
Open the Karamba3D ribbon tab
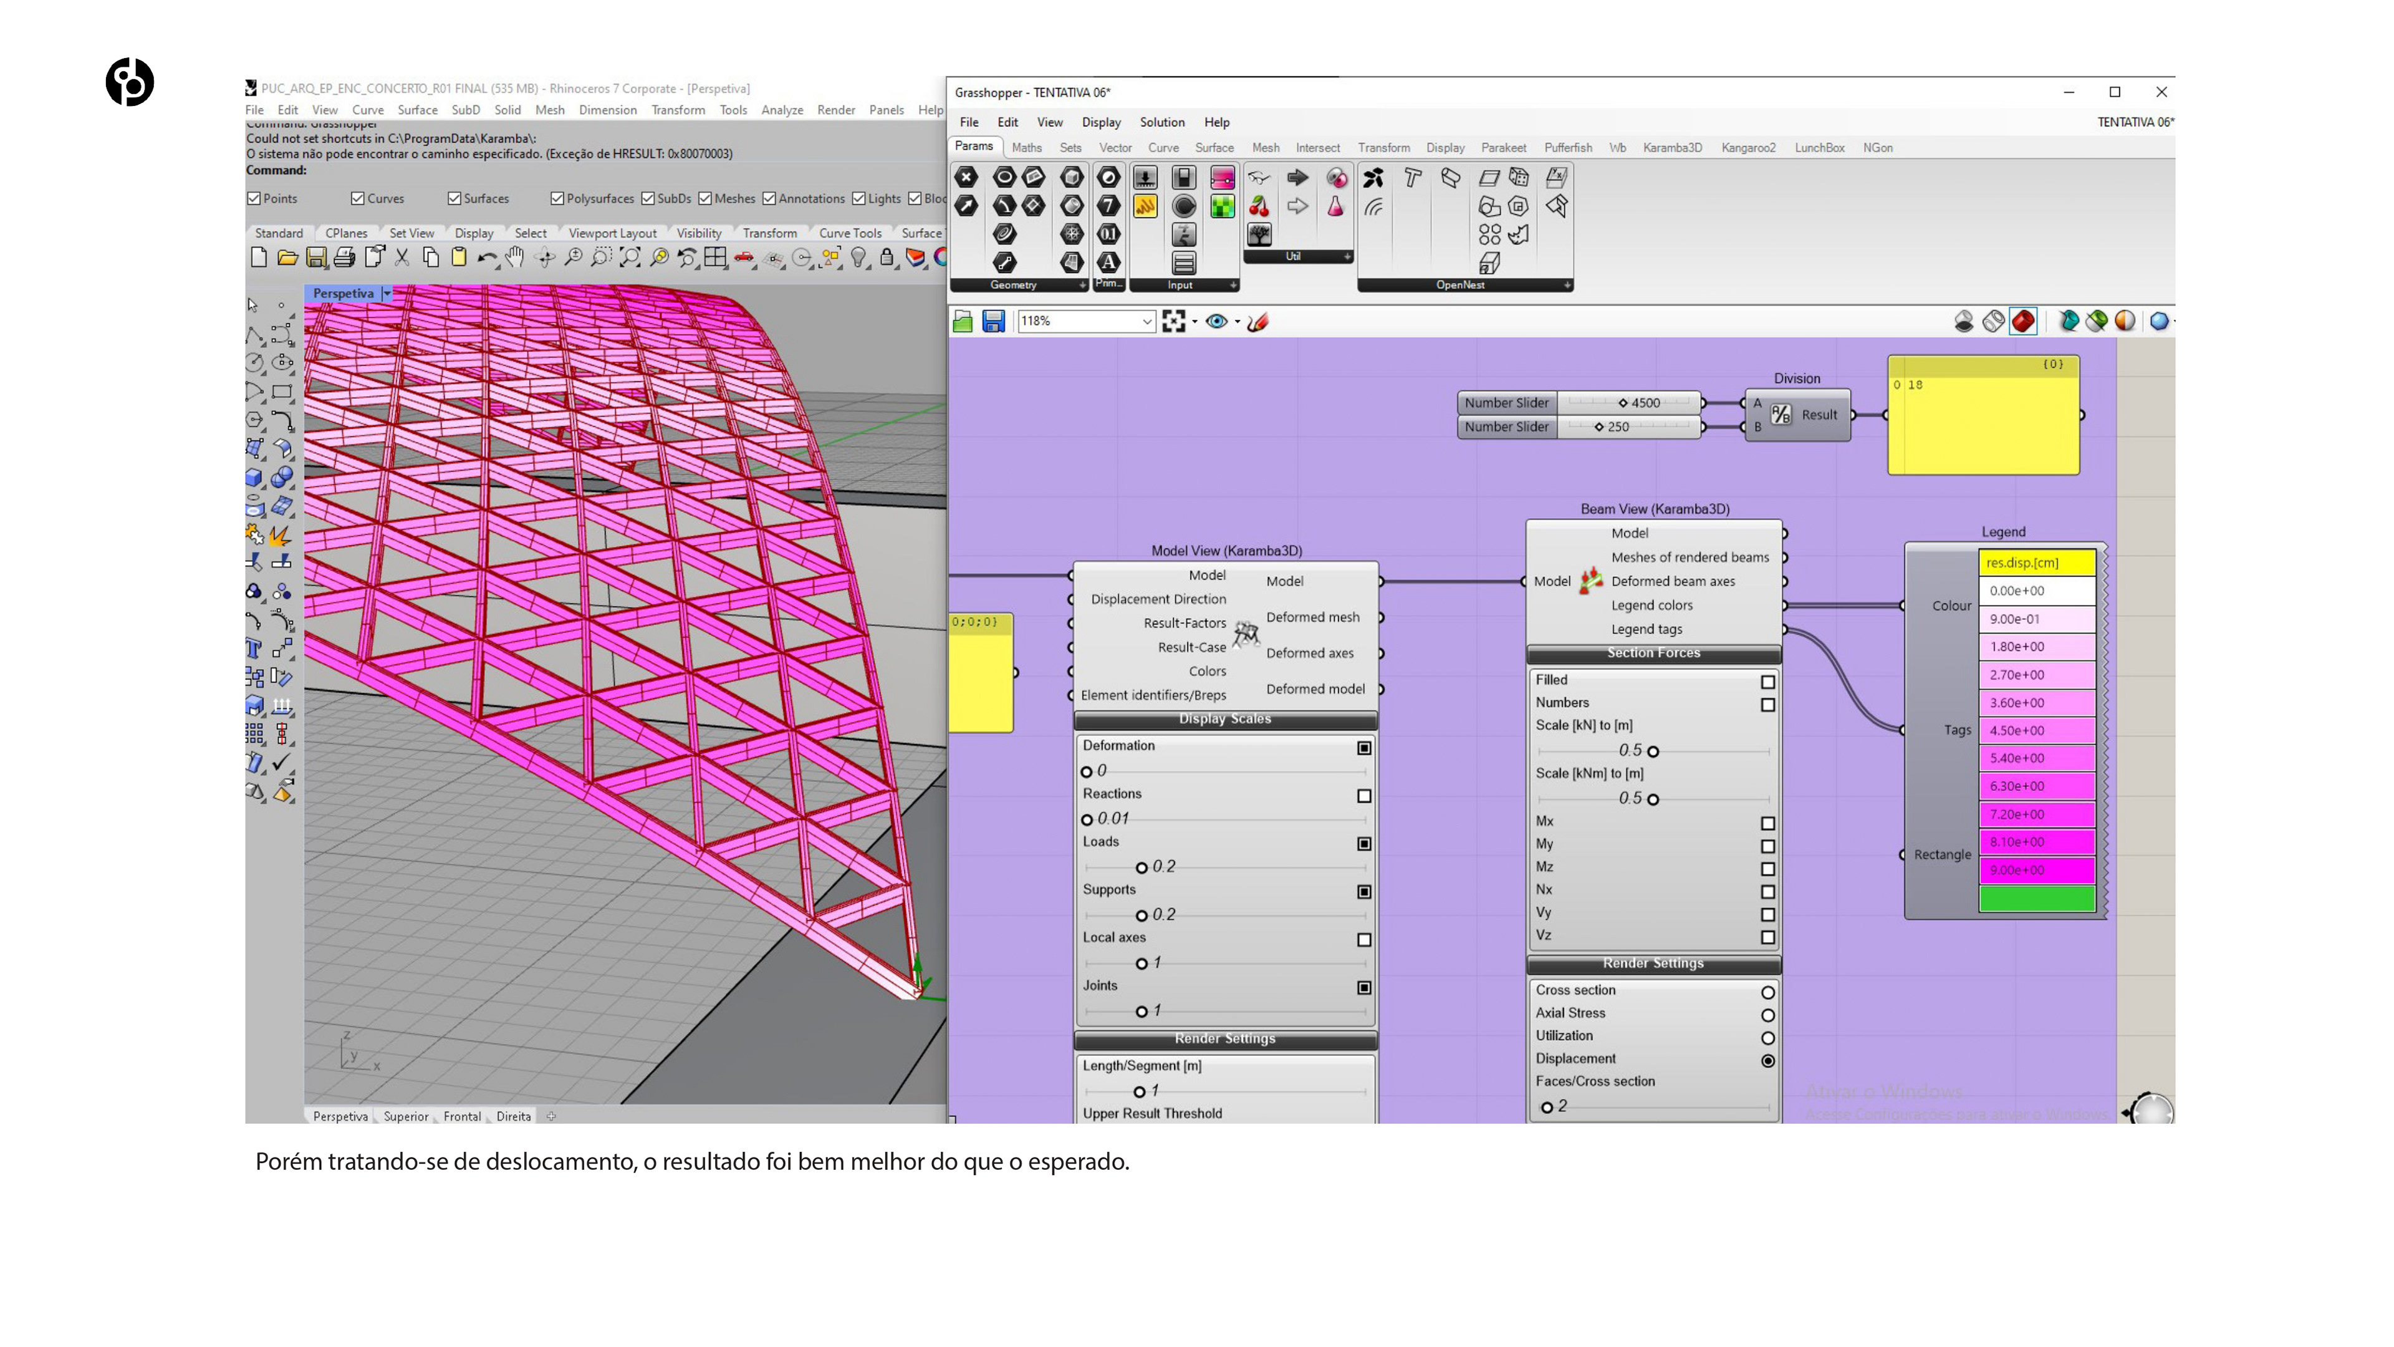(1672, 148)
